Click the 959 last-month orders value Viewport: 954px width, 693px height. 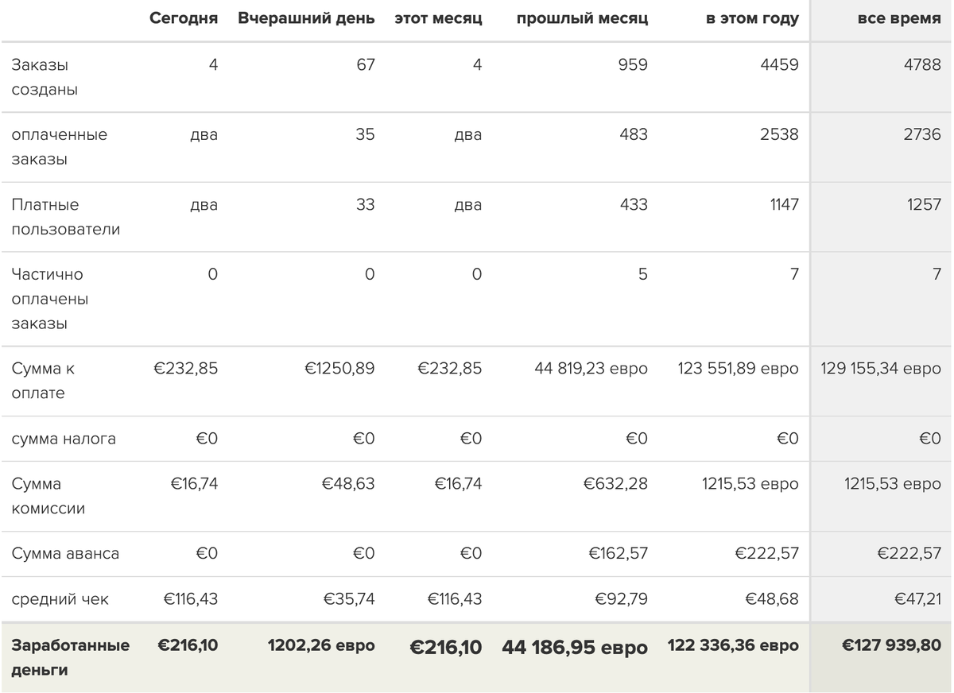pos(633,64)
